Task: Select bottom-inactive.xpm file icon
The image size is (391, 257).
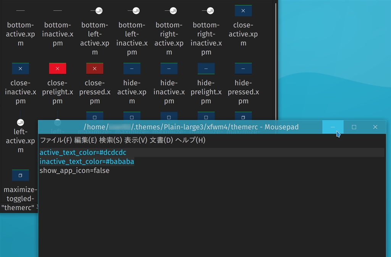Action: pyautogui.click(x=58, y=10)
